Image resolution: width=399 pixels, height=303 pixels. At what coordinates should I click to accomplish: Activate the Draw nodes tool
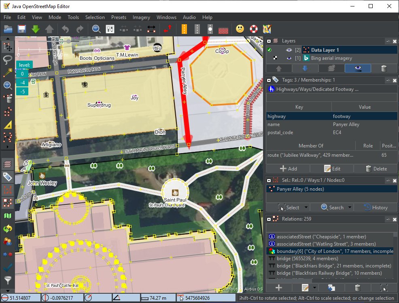point(8,73)
